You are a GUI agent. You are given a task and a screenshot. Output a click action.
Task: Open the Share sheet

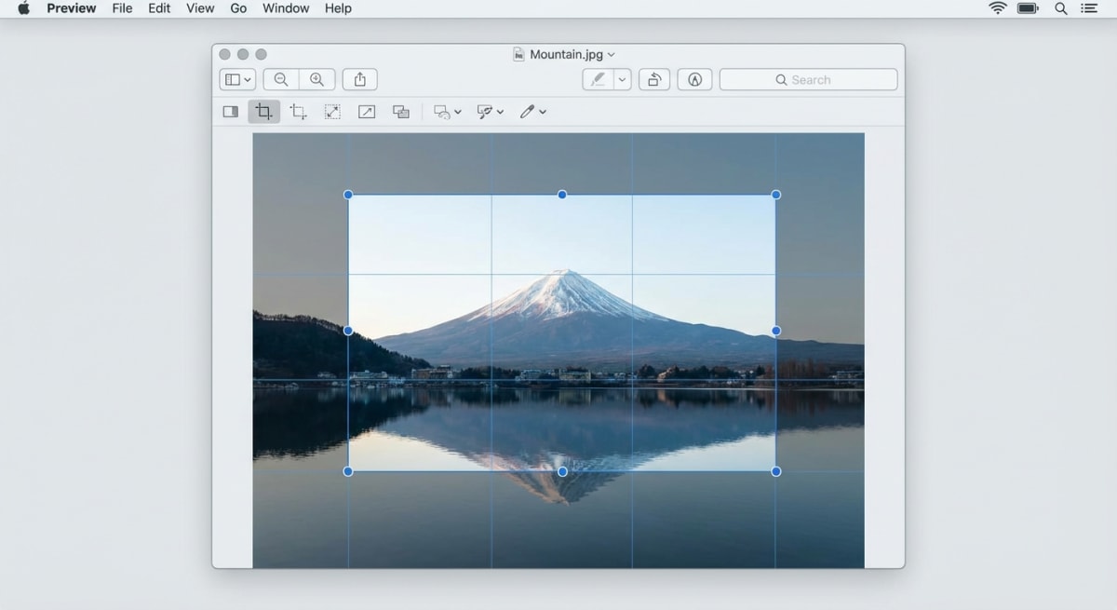[x=359, y=79]
